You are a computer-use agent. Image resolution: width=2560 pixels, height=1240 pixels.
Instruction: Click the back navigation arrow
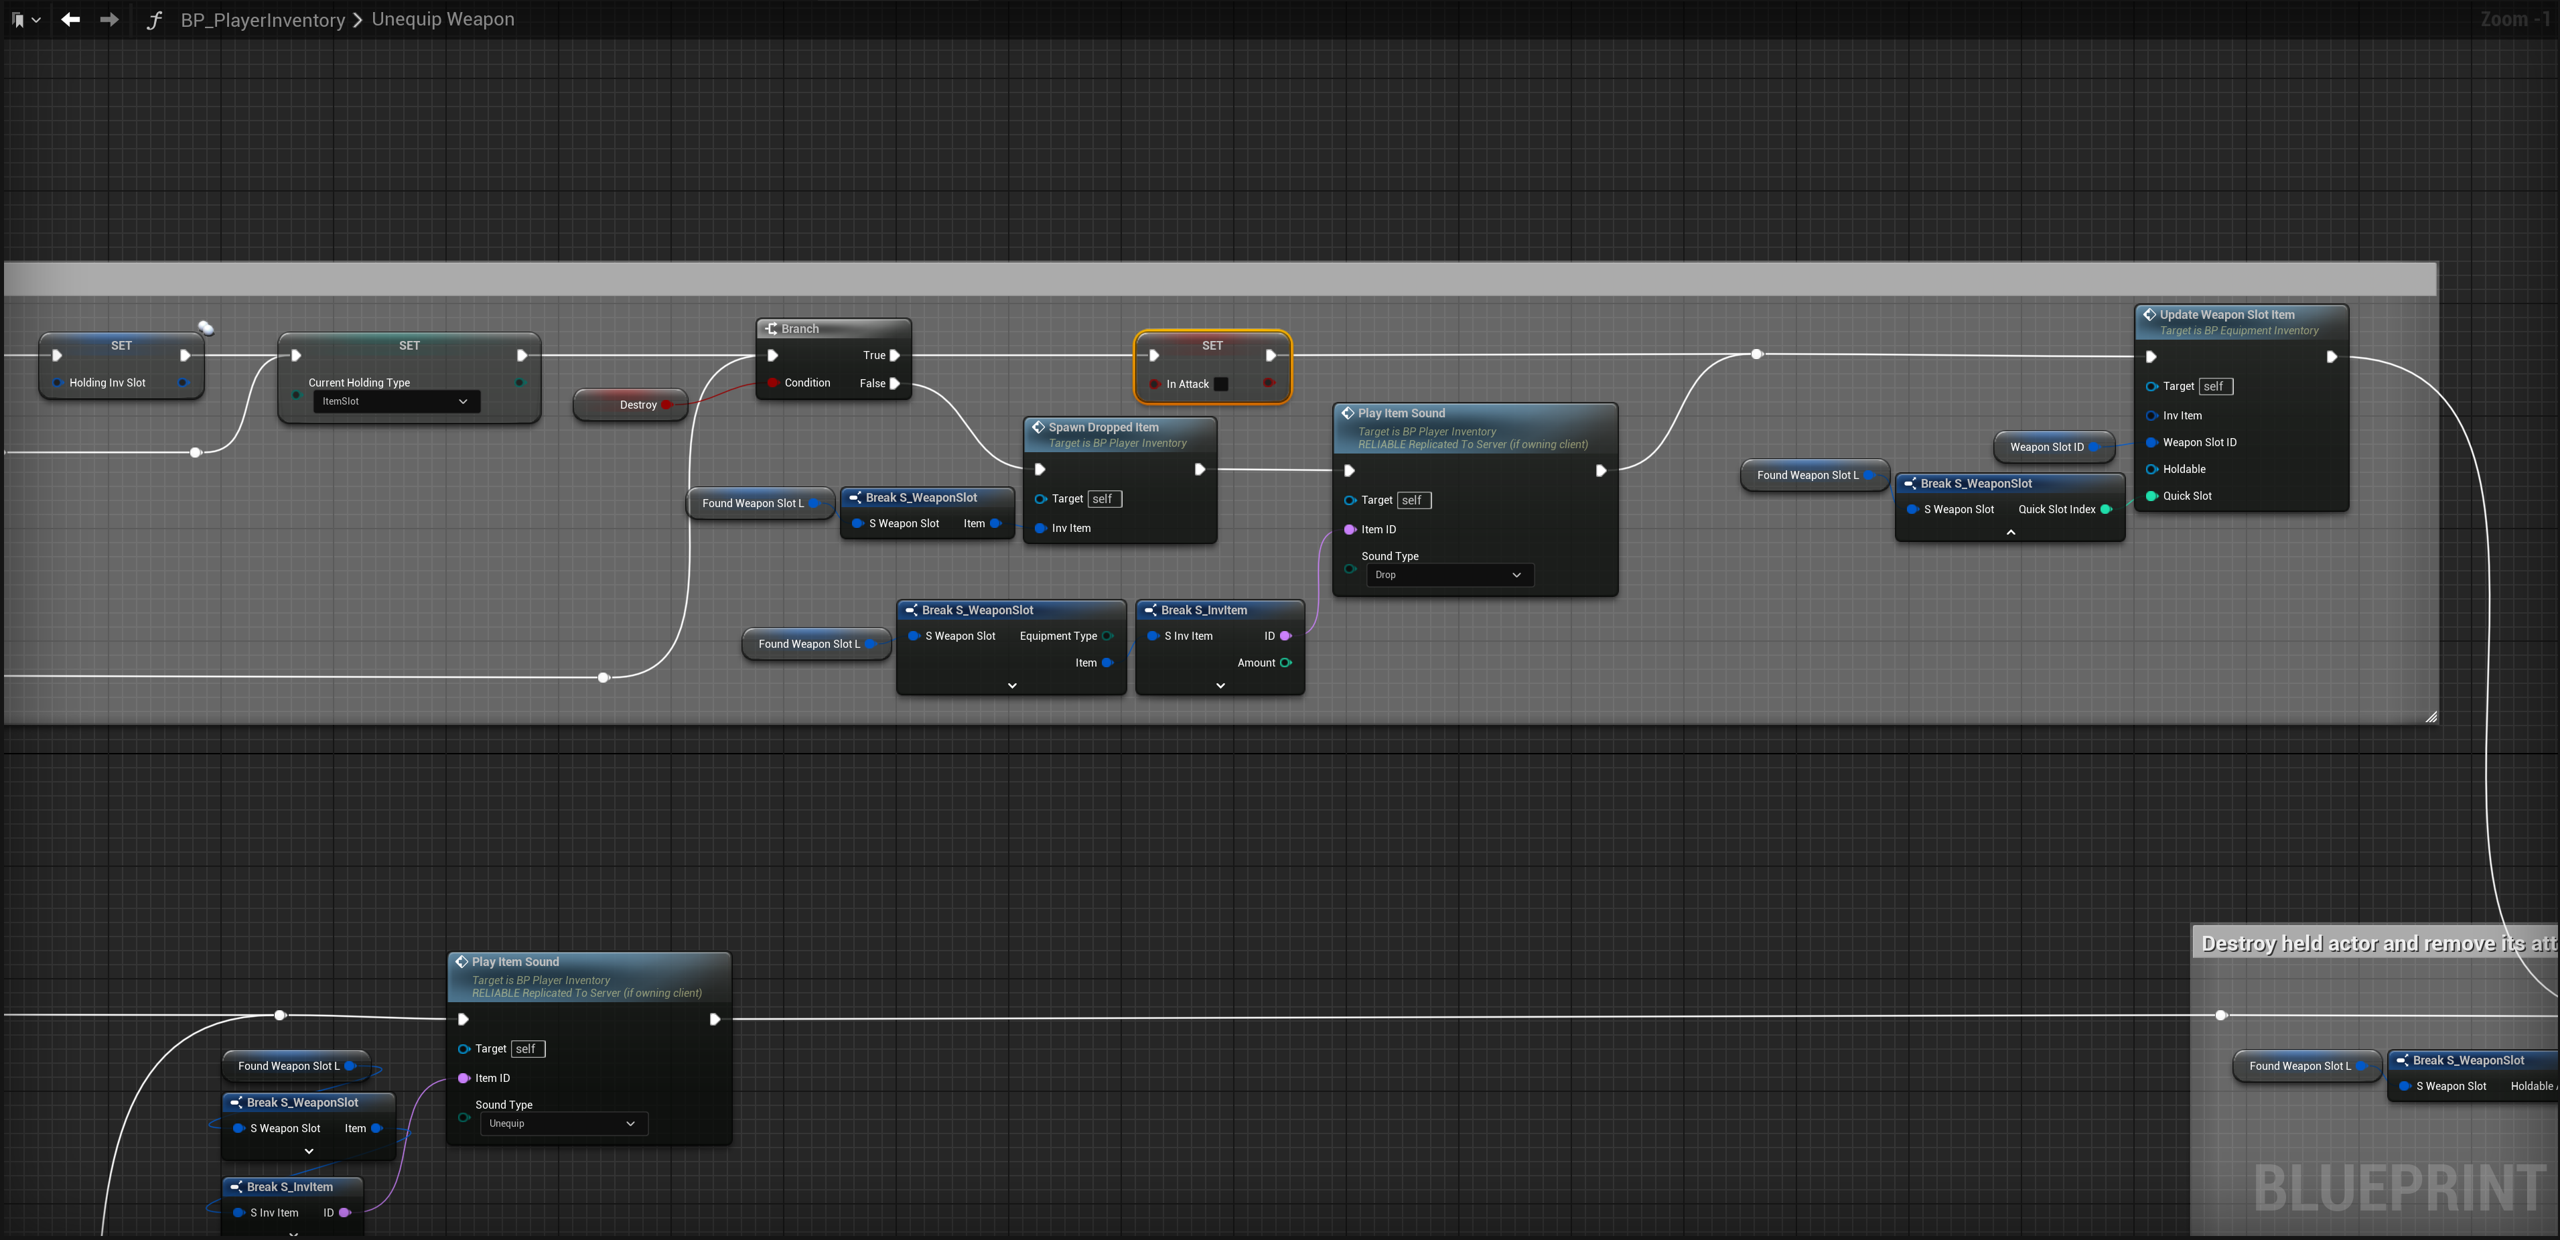coord(70,19)
